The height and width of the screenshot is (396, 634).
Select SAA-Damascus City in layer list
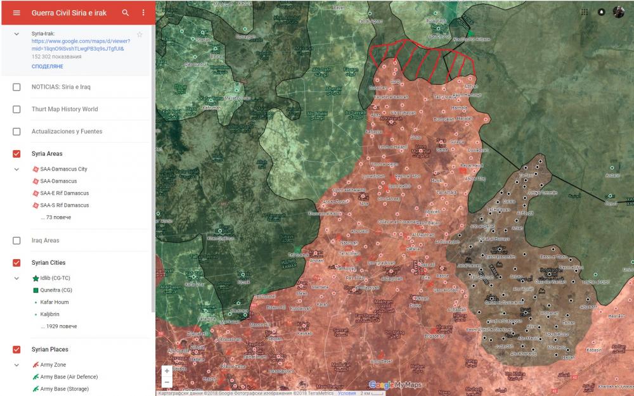(63, 169)
